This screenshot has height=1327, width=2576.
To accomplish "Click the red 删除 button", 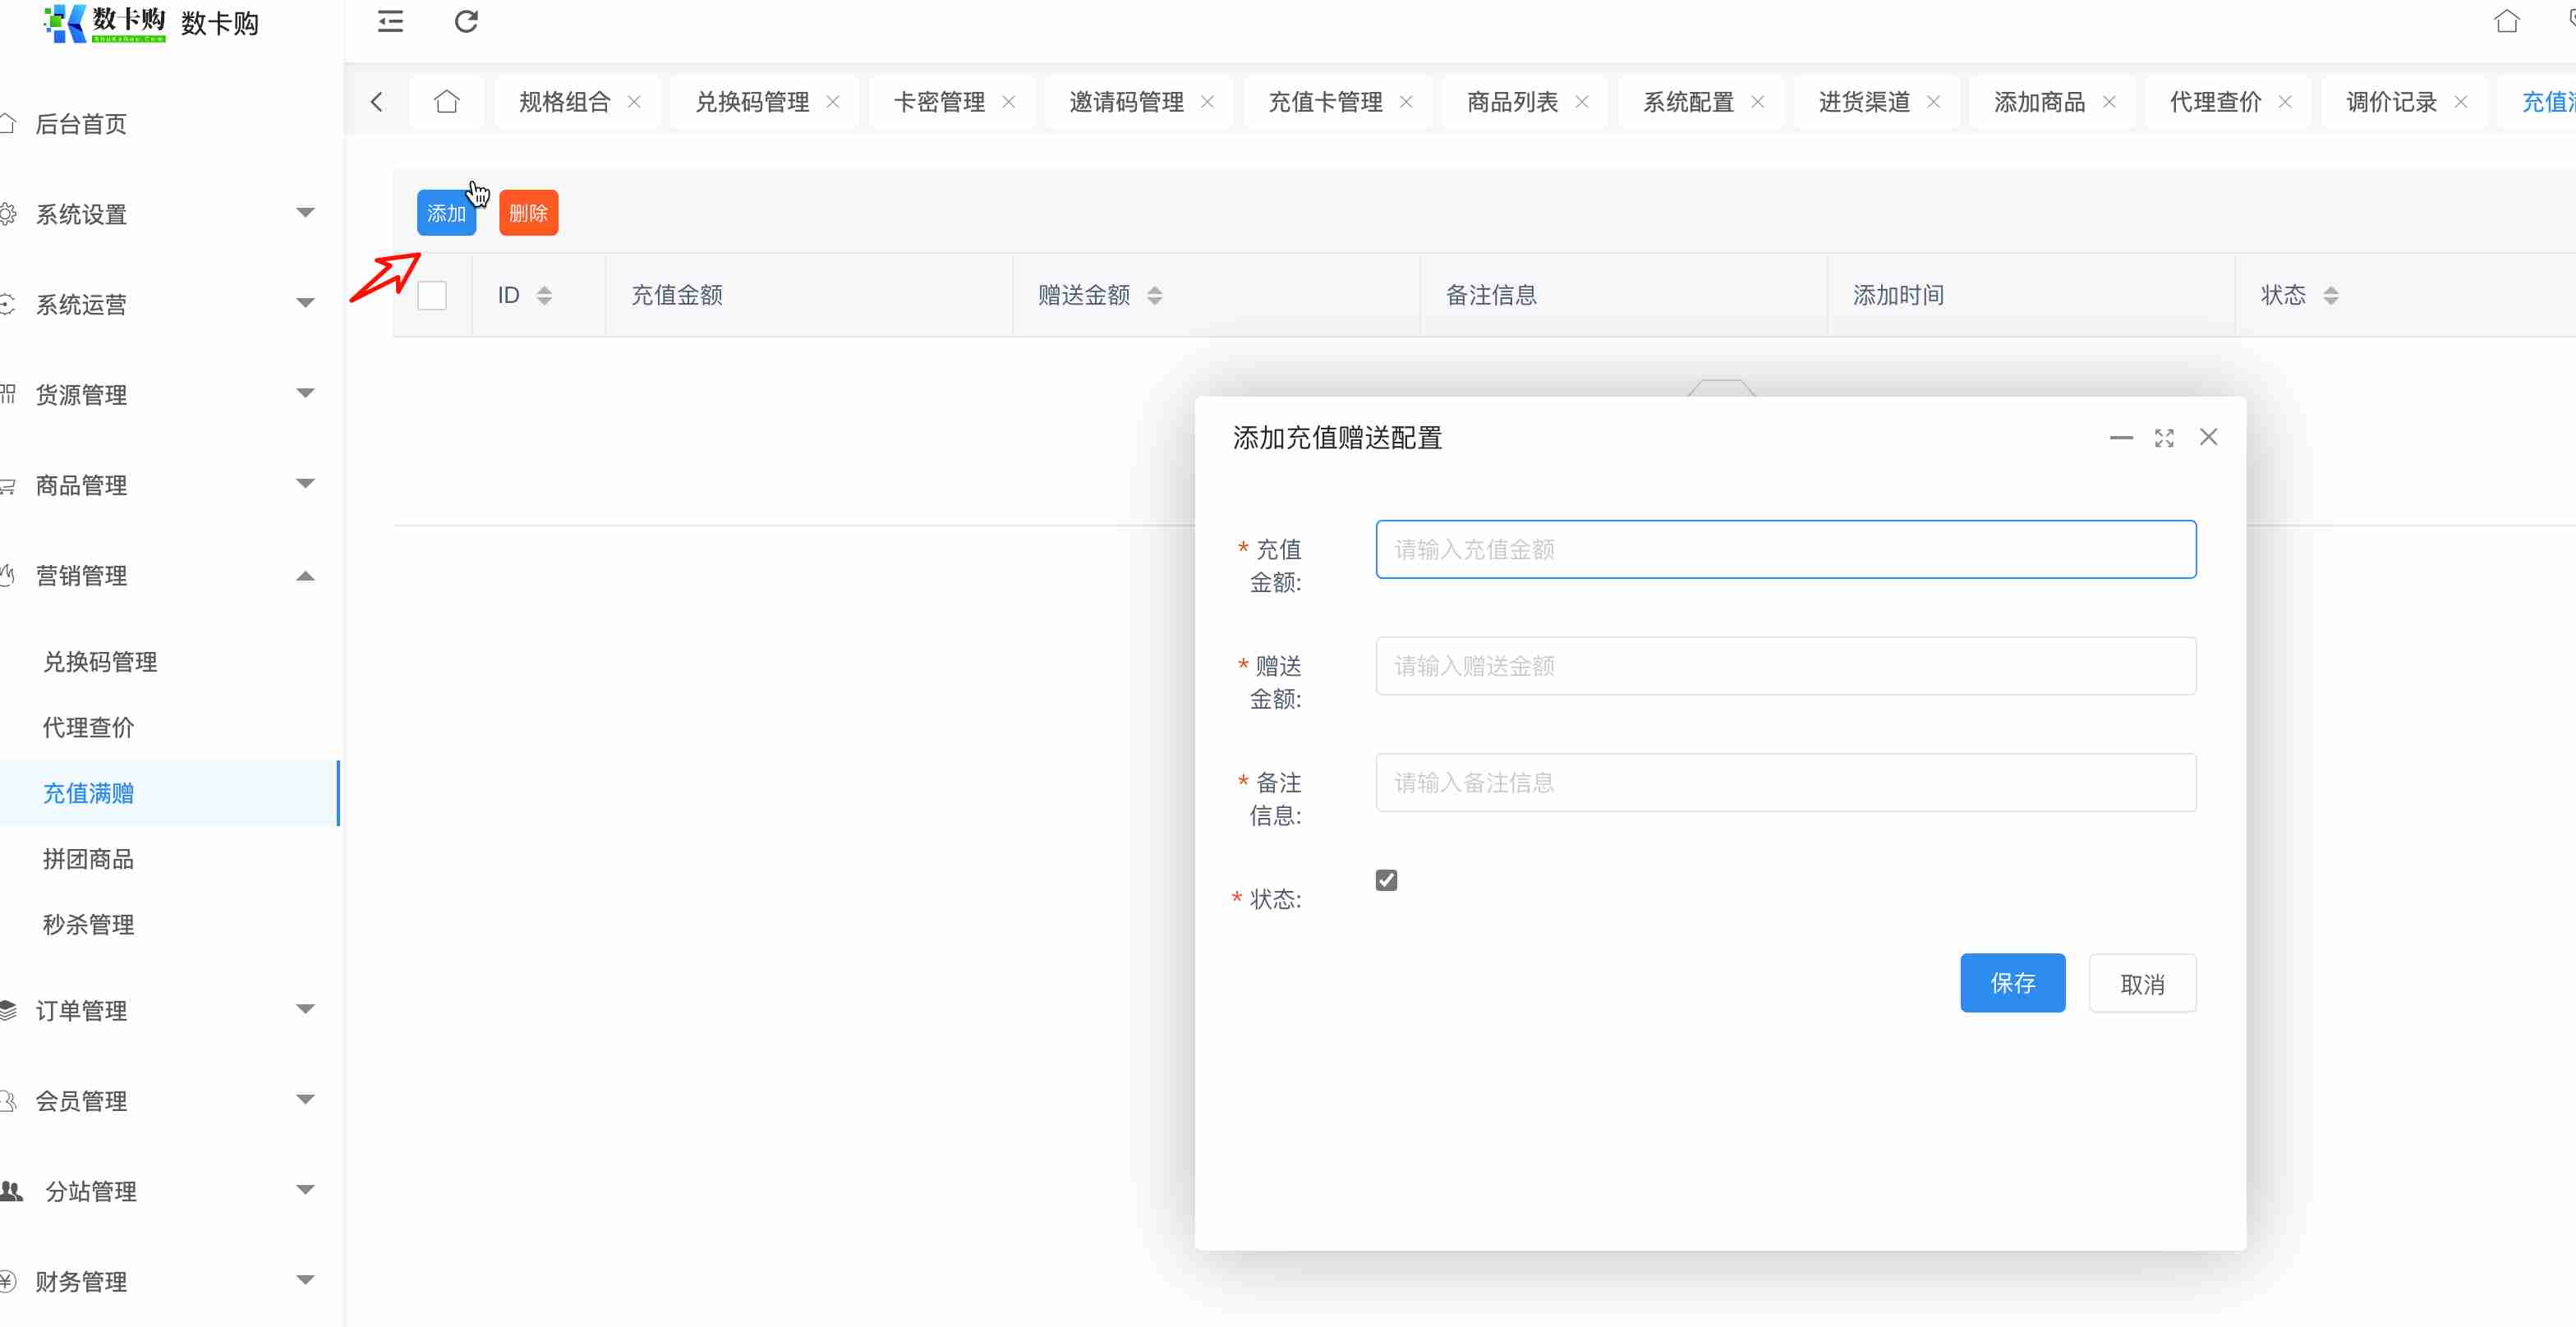I will pos(528,213).
